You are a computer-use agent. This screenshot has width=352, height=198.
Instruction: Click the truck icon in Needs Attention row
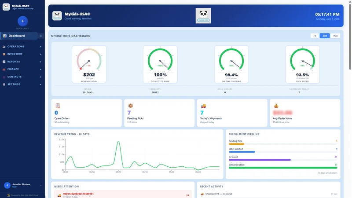click(59, 195)
